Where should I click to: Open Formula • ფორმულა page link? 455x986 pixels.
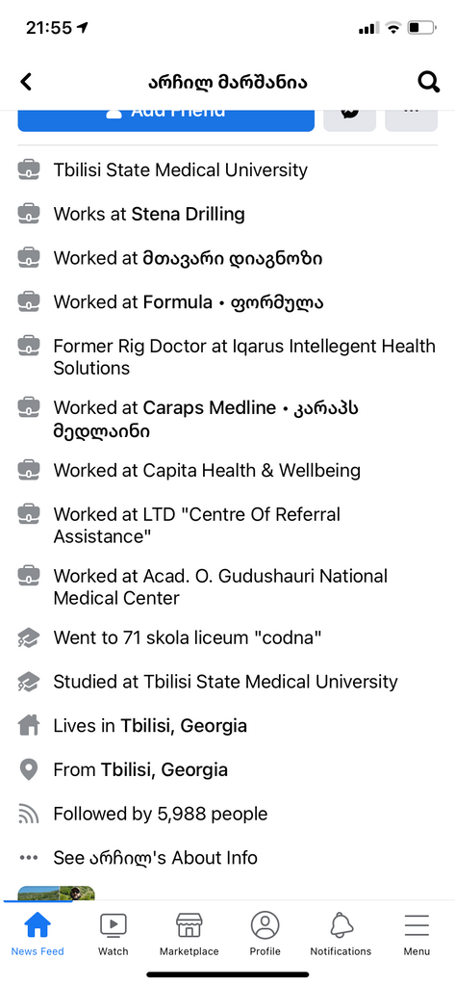[233, 301]
